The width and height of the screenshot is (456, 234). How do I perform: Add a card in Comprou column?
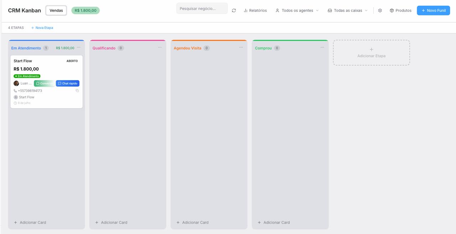(274, 222)
